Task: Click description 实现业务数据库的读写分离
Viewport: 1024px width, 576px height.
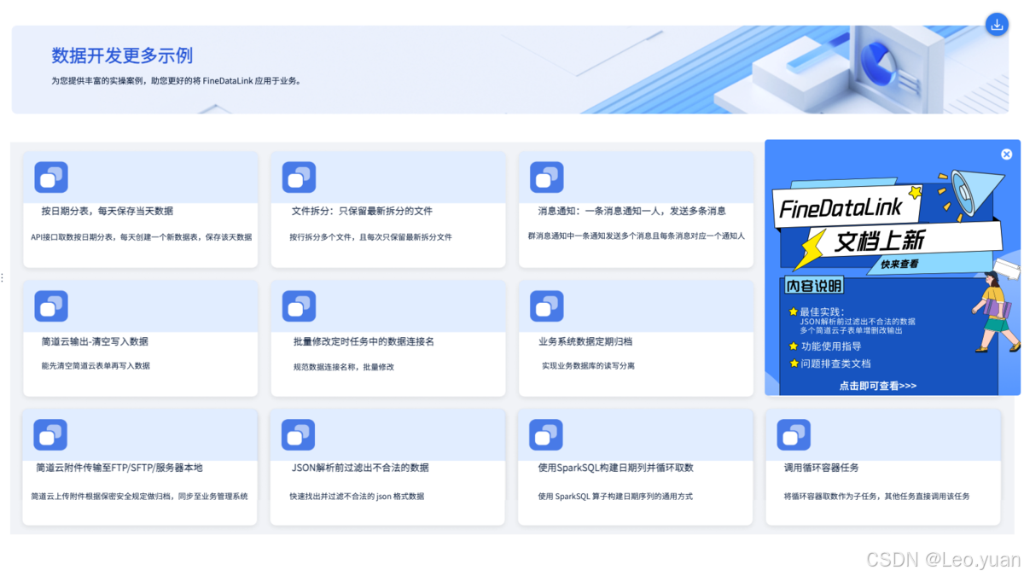Action: point(588,365)
